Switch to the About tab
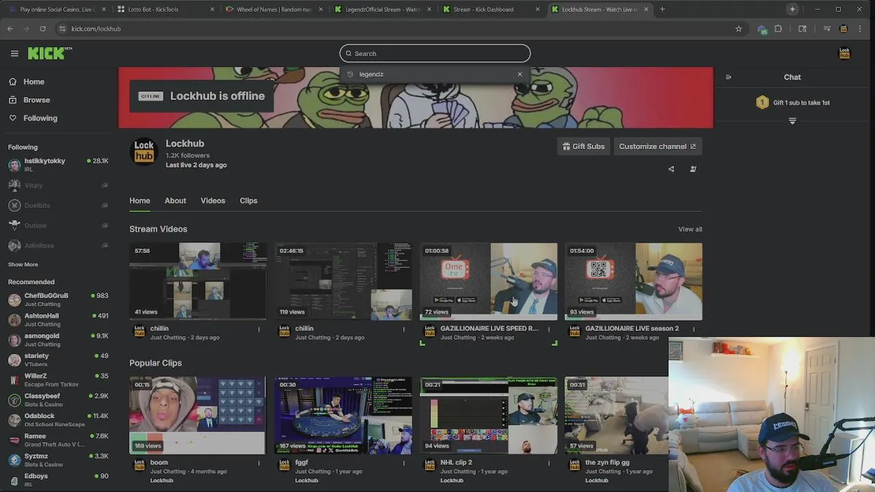The image size is (875, 492). 175,201
